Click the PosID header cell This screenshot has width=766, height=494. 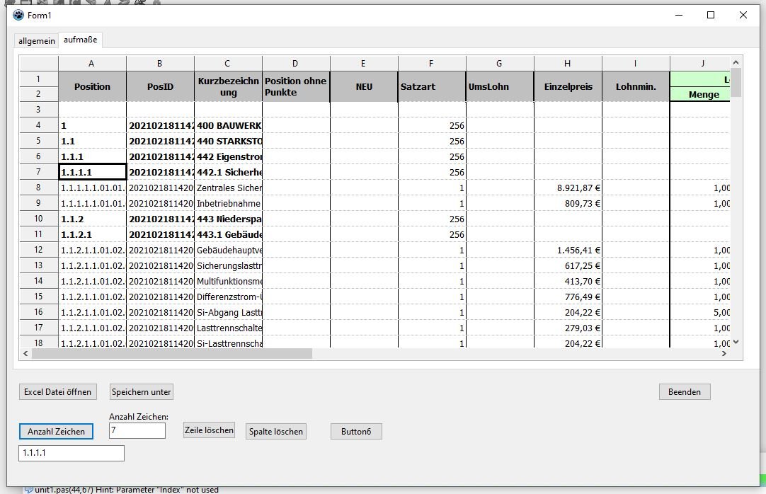(x=160, y=86)
